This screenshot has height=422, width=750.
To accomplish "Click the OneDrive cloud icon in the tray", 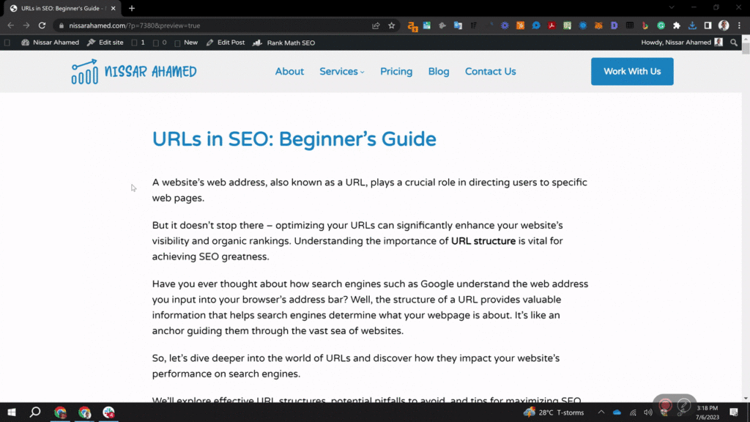I will 617,412.
